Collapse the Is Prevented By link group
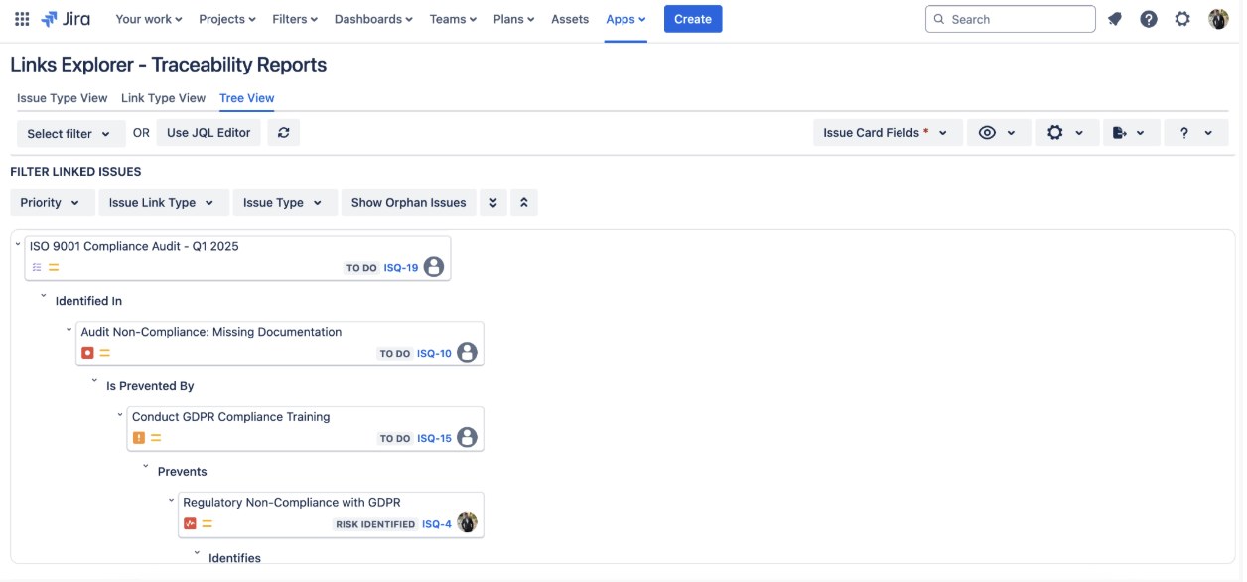Screen dimensions: 1247x582 coord(95,381)
